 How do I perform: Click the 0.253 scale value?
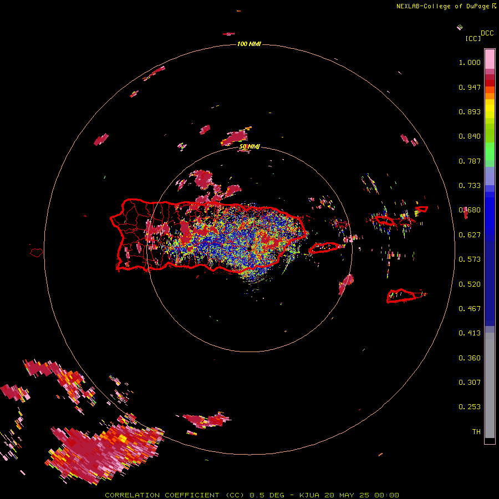tap(470, 407)
